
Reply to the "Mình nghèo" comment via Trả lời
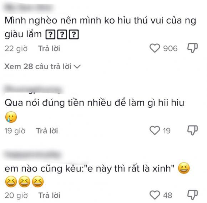tap(49, 48)
